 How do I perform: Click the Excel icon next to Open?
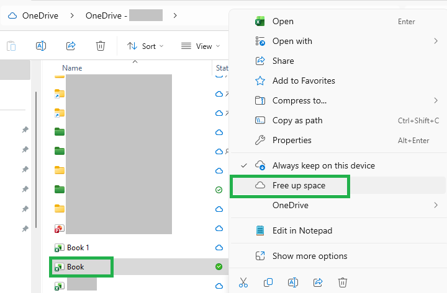[x=260, y=21]
